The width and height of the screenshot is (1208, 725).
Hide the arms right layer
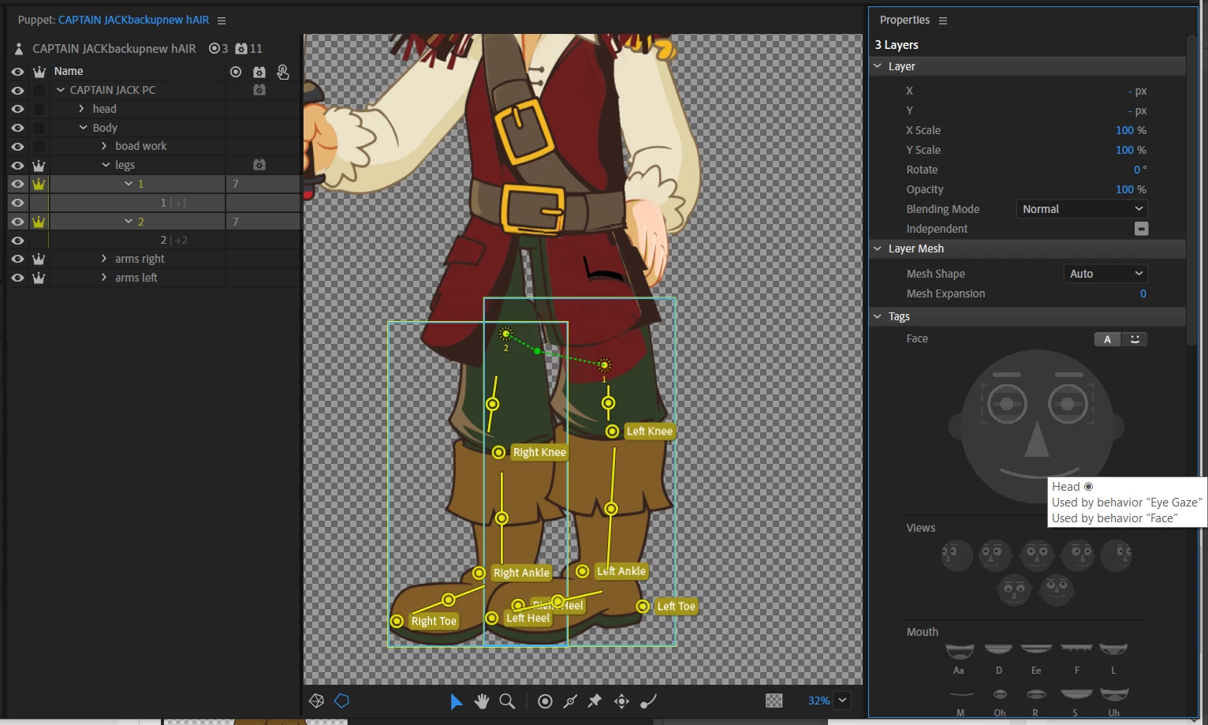(17, 259)
